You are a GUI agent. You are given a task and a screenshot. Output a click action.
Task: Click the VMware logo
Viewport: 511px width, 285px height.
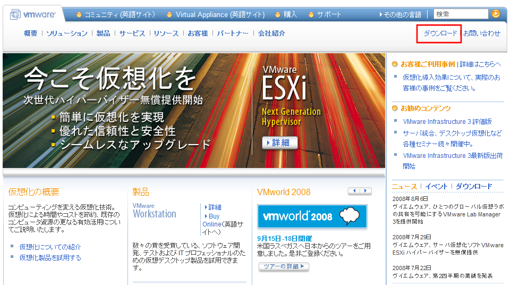[33, 14]
